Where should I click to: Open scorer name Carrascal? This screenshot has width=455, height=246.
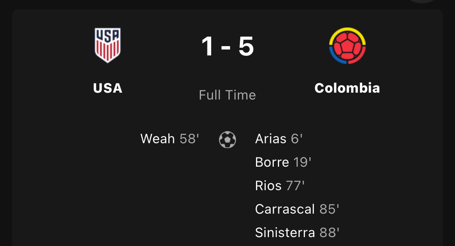tap(285, 209)
